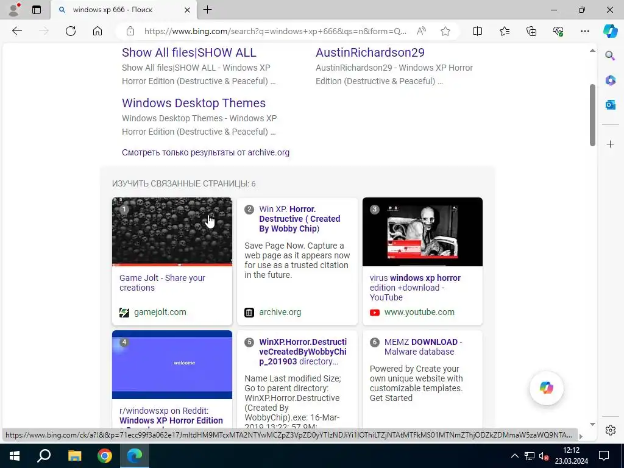
Task: Click www.youtube.com source link
Action: [419, 312]
